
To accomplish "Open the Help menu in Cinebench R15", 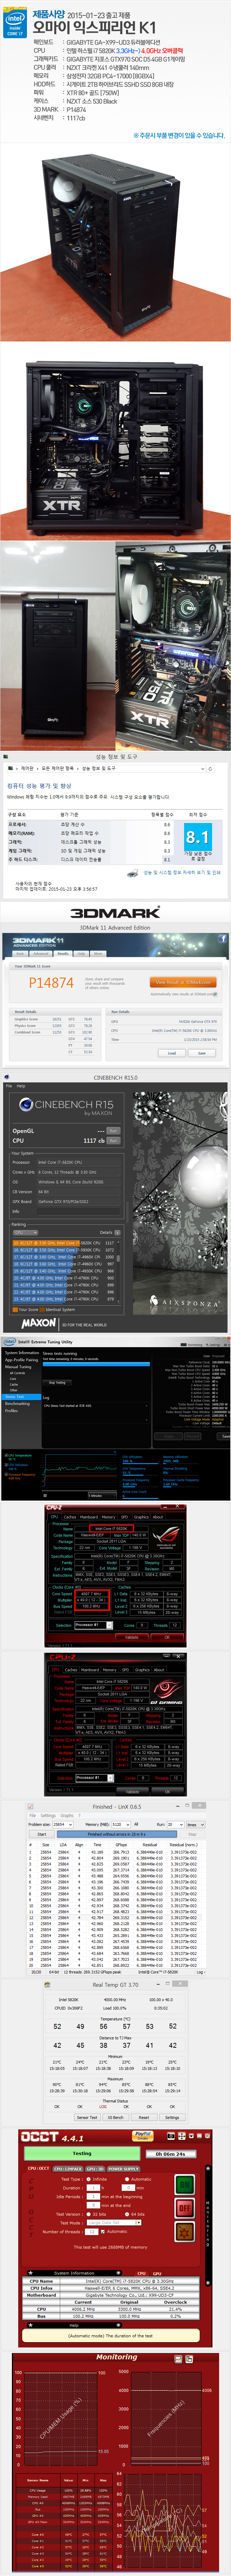I will tap(21, 1086).
